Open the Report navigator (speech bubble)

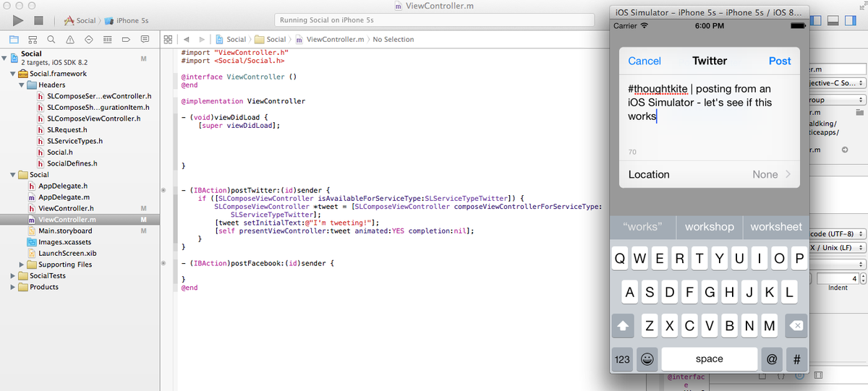pos(145,39)
